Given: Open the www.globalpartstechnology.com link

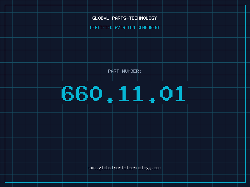Looking at the screenshot, I should pyautogui.click(x=125, y=168).
